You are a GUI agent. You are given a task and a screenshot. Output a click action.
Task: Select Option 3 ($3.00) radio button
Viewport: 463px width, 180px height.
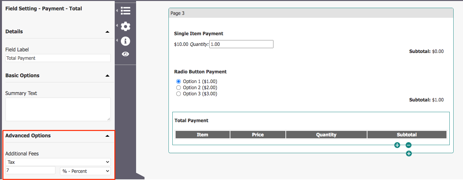178,94
